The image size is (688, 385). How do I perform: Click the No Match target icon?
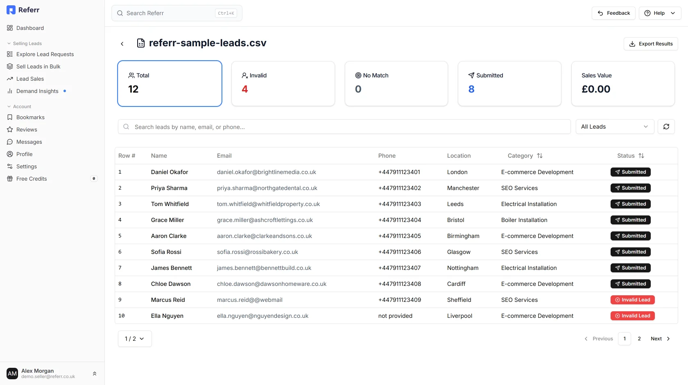358,75
